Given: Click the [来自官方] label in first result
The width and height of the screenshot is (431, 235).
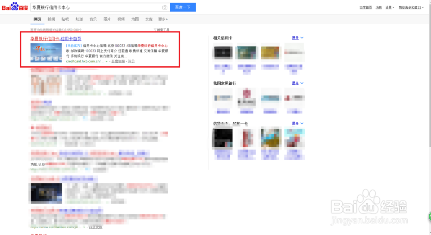Looking at the screenshot, I should (74, 46).
